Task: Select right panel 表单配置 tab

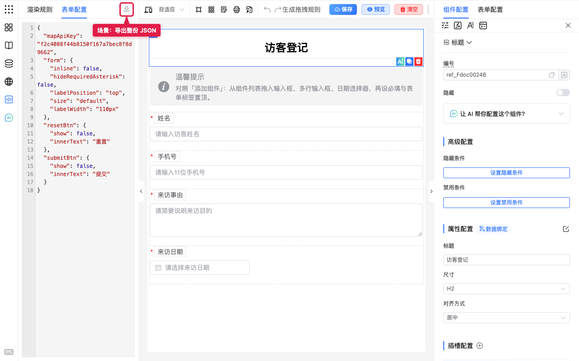Action: coord(490,9)
